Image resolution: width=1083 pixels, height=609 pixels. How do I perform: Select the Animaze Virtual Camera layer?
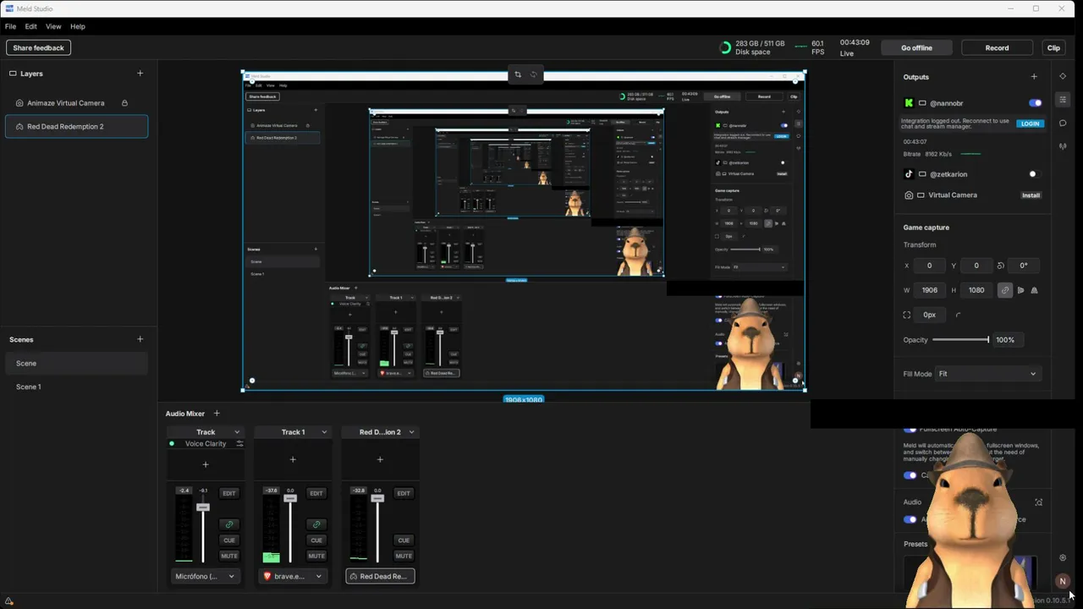point(76,103)
